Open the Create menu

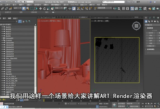(x=29, y=5)
